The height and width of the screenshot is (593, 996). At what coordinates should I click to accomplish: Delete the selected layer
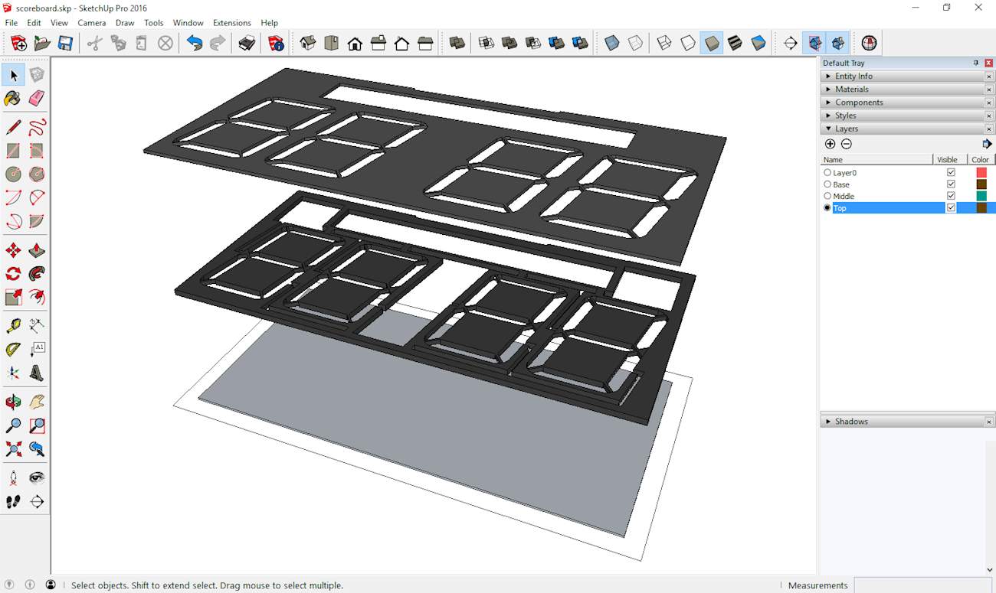847,144
